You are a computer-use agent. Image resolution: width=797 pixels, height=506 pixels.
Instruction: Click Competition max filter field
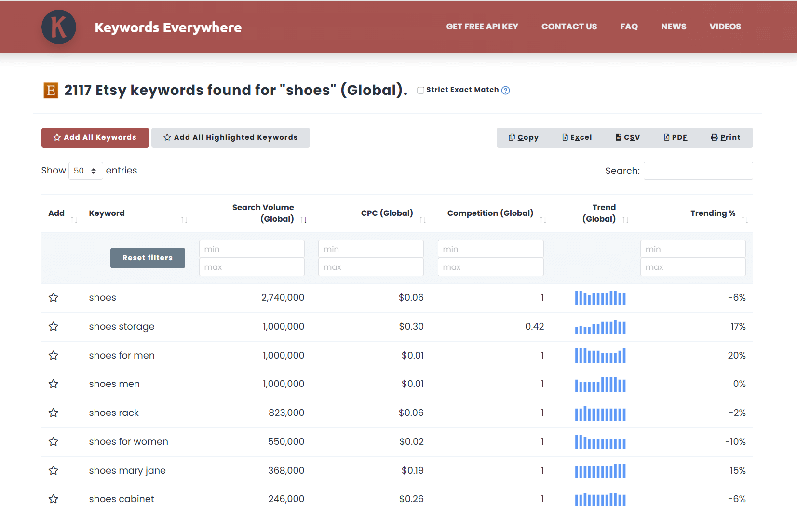(491, 267)
